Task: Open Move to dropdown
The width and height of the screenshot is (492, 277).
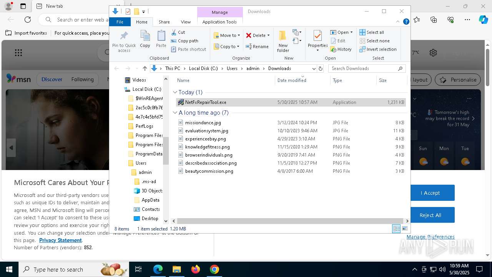Action: (227, 35)
